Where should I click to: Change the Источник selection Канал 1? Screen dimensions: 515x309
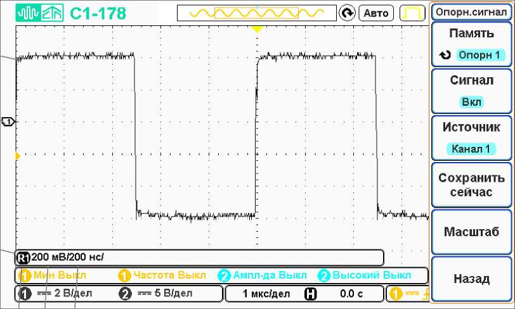point(471,138)
